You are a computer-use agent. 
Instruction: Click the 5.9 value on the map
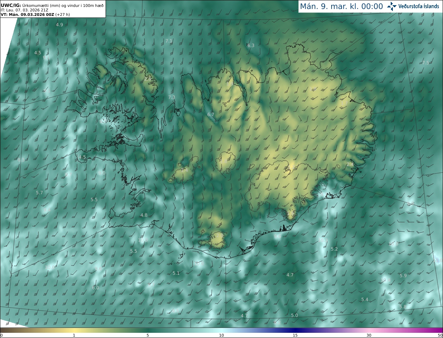[403, 275]
